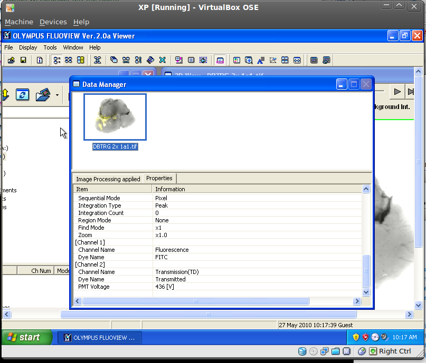Click the Windows start button
426x363 pixels.
pos(26,337)
